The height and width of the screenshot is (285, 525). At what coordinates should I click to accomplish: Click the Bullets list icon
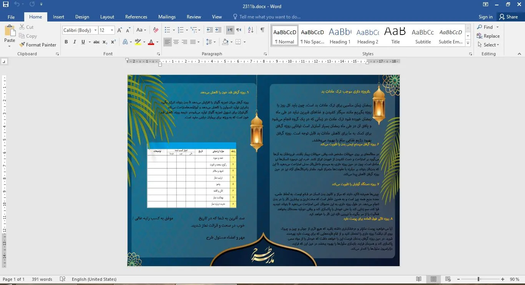pyautogui.click(x=167, y=30)
